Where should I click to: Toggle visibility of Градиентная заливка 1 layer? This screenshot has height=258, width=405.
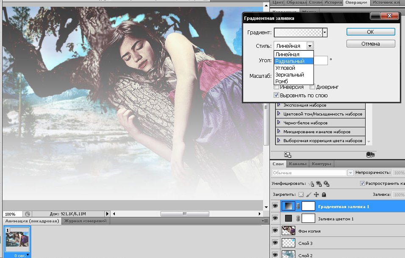275,206
